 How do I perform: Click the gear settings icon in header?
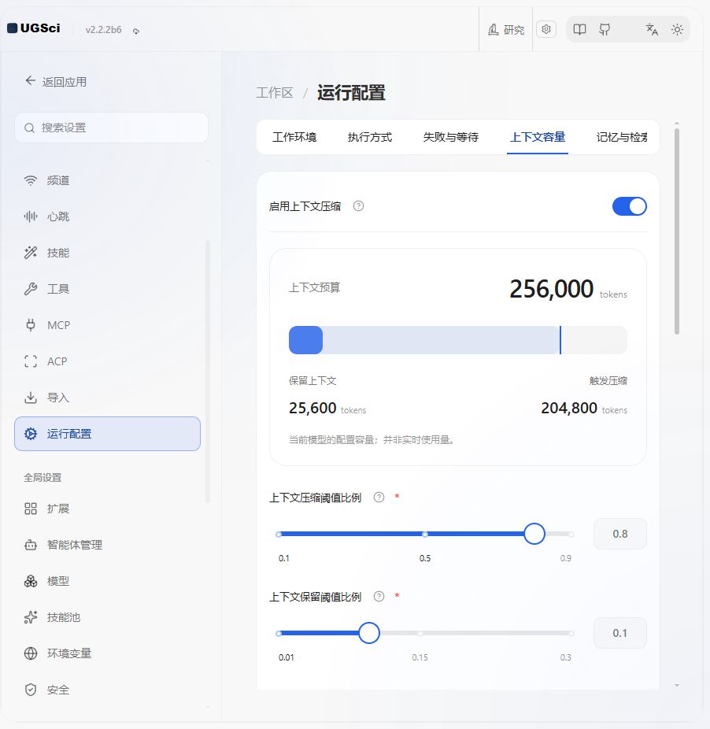546,29
